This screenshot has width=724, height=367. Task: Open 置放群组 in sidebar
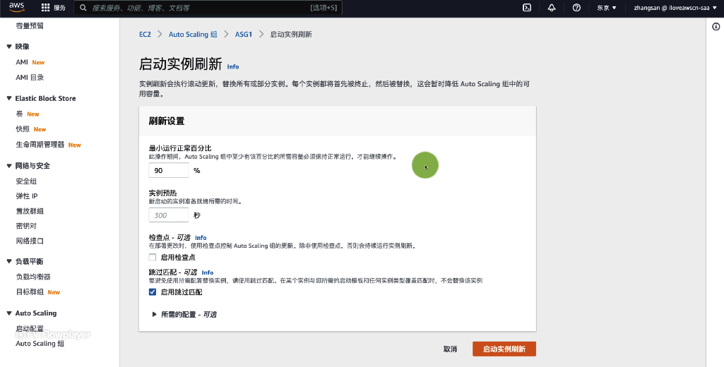tap(30, 211)
